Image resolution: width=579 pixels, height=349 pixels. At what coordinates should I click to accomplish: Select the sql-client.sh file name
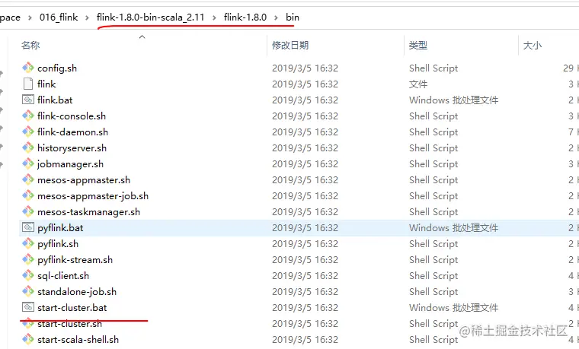pyautogui.click(x=63, y=276)
